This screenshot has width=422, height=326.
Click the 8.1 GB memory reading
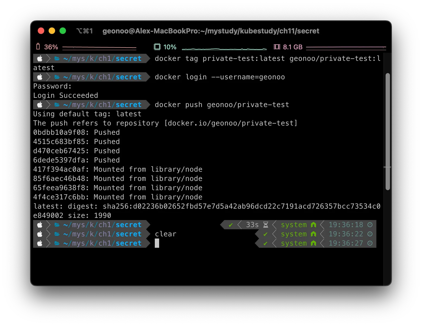[x=293, y=47]
